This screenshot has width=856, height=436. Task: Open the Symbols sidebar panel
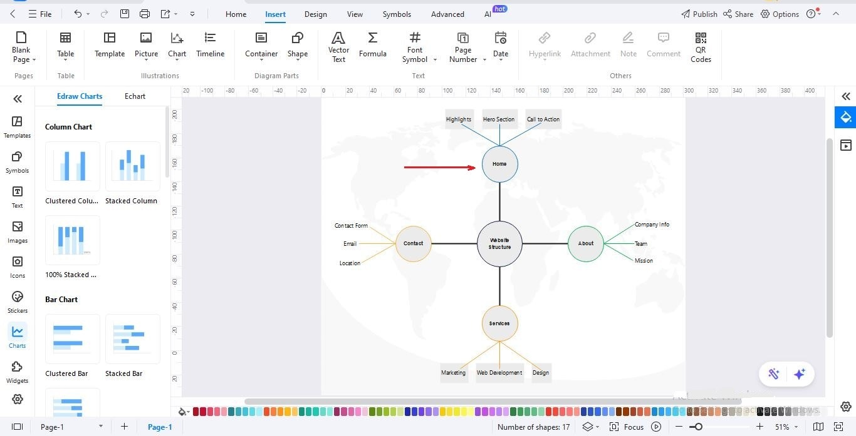[18, 162]
